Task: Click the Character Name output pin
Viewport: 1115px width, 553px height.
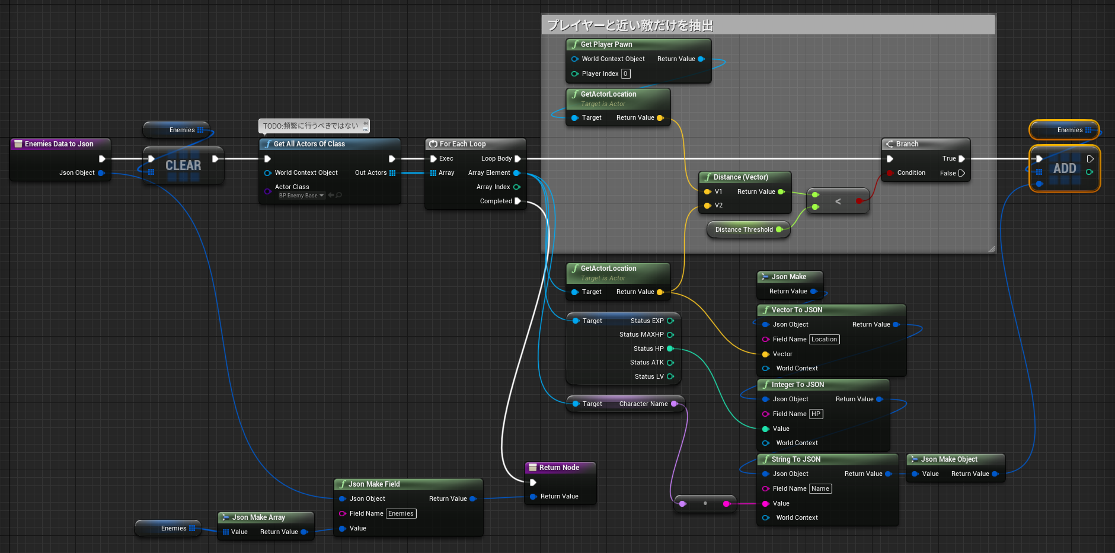Action: pyautogui.click(x=674, y=404)
